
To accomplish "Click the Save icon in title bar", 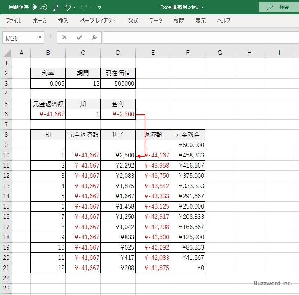I will tap(56, 7).
